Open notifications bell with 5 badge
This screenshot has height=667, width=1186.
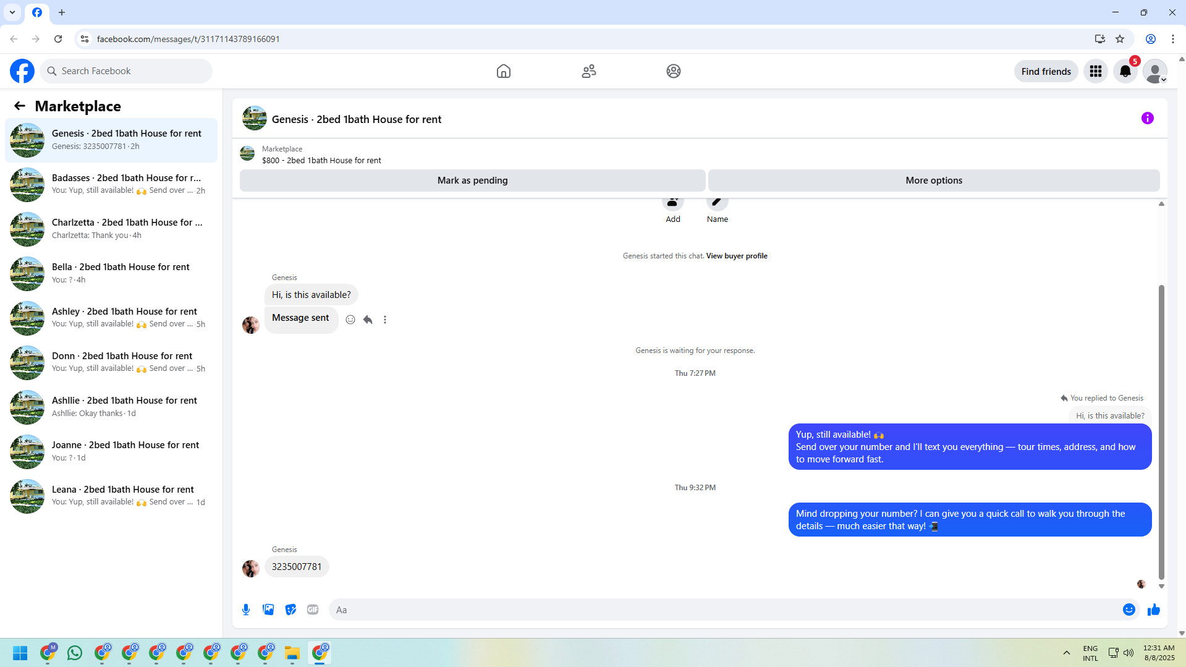pos(1125,71)
